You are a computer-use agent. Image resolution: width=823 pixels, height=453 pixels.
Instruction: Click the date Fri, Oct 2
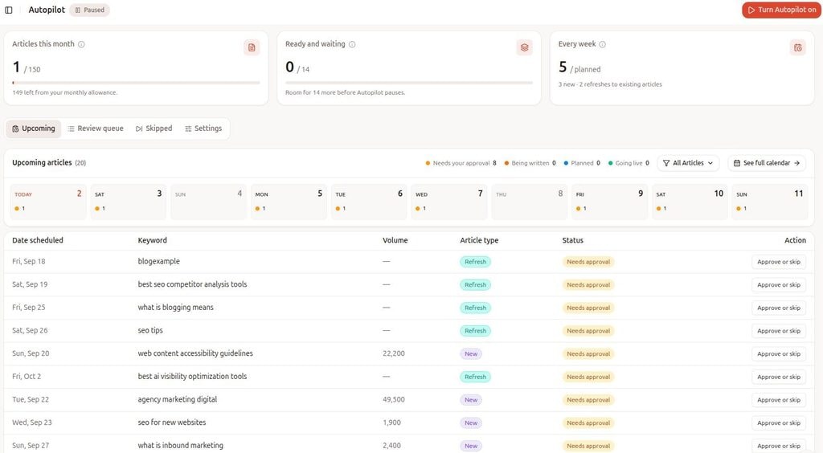pos(27,377)
